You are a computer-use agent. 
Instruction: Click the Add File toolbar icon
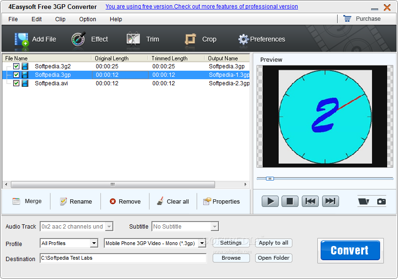click(x=21, y=40)
